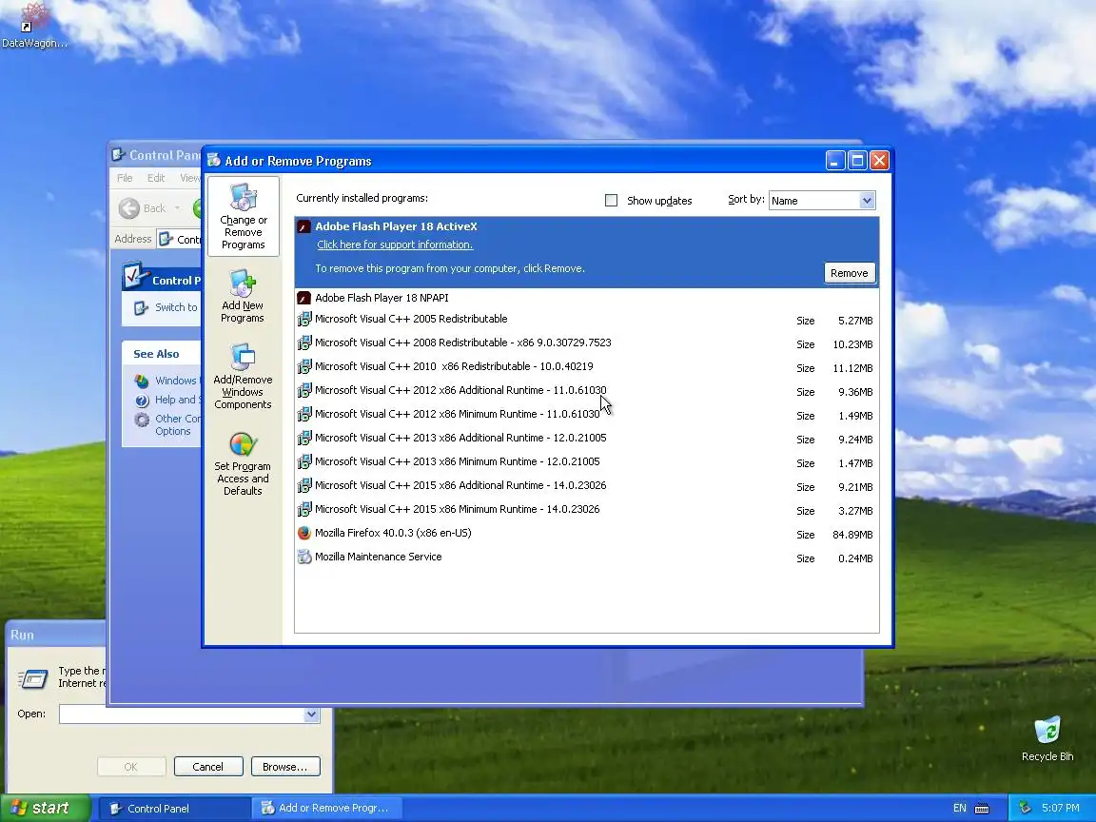Click Visual C++ 2015 Additional Runtime icon
The height and width of the screenshot is (822, 1096).
click(304, 486)
